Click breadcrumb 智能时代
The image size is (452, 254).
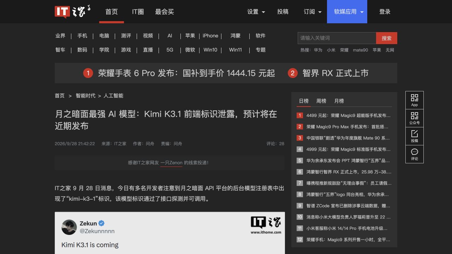pyautogui.click(x=85, y=96)
